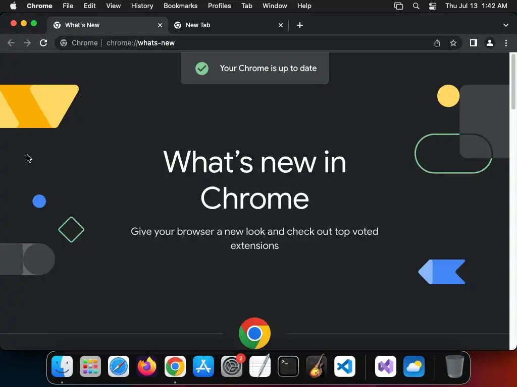This screenshot has height=387, width=517.
Task: Click 'Your Chrome is up to date' text
Action: tap(268, 68)
